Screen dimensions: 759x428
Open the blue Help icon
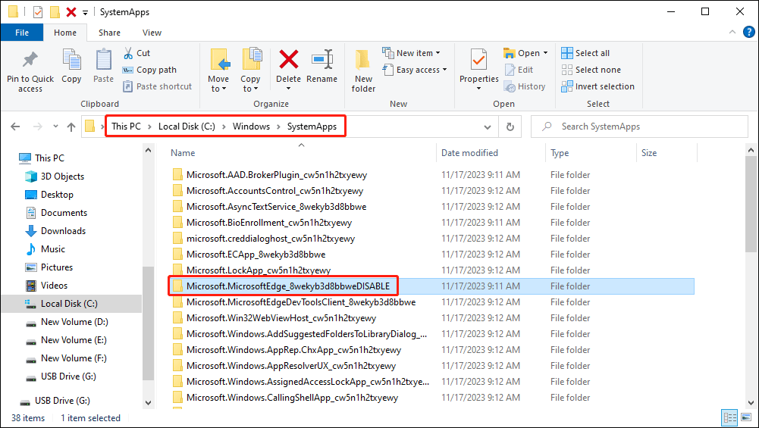click(748, 33)
